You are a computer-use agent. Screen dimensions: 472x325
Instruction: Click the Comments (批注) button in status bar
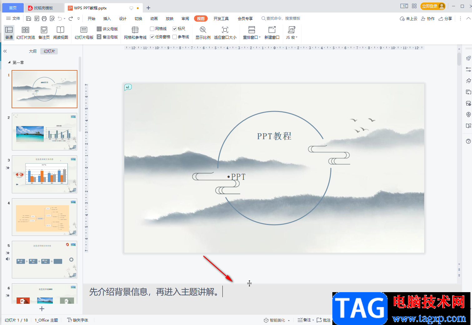(x=324, y=320)
